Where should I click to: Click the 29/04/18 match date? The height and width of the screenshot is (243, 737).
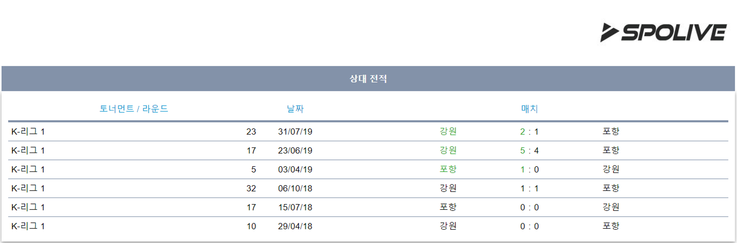tap(295, 226)
